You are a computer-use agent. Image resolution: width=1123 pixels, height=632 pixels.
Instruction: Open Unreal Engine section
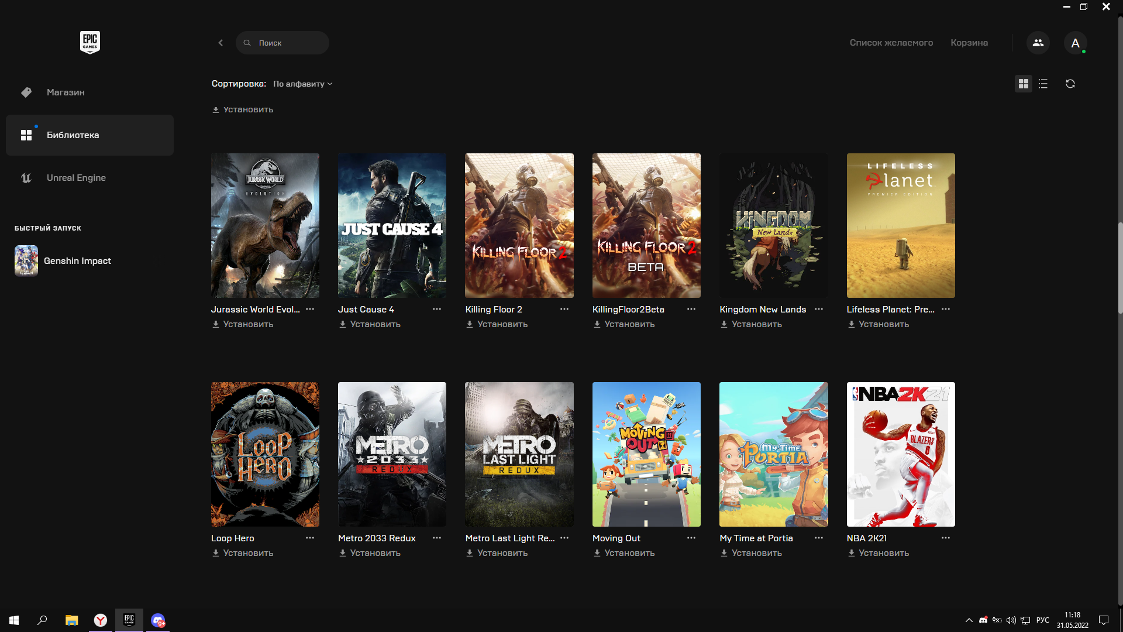(89, 178)
